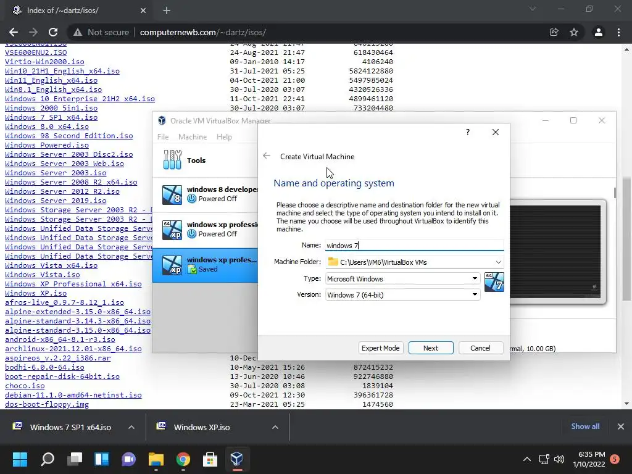This screenshot has height=474, width=632.
Task: Close the downloads bar
Action: 621,426
